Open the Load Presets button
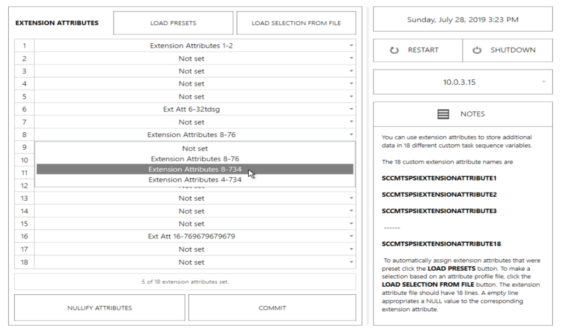The height and width of the screenshot is (332, 561). pos(173,23)
